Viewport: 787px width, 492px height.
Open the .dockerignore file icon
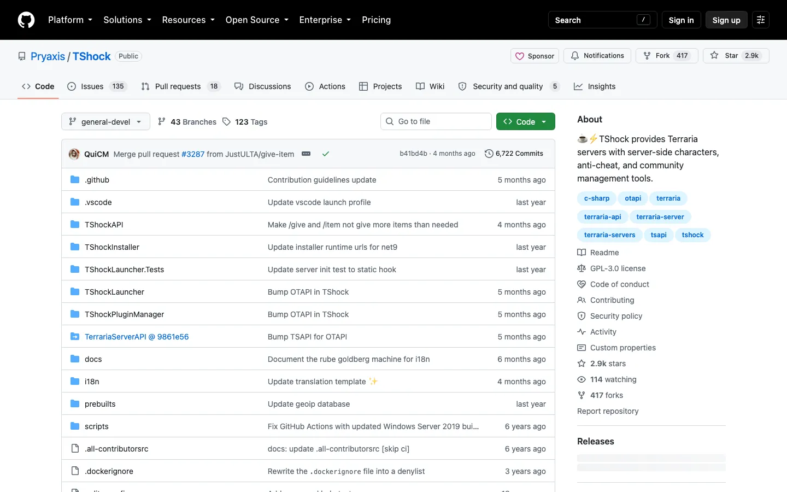(x=75, y=471)
